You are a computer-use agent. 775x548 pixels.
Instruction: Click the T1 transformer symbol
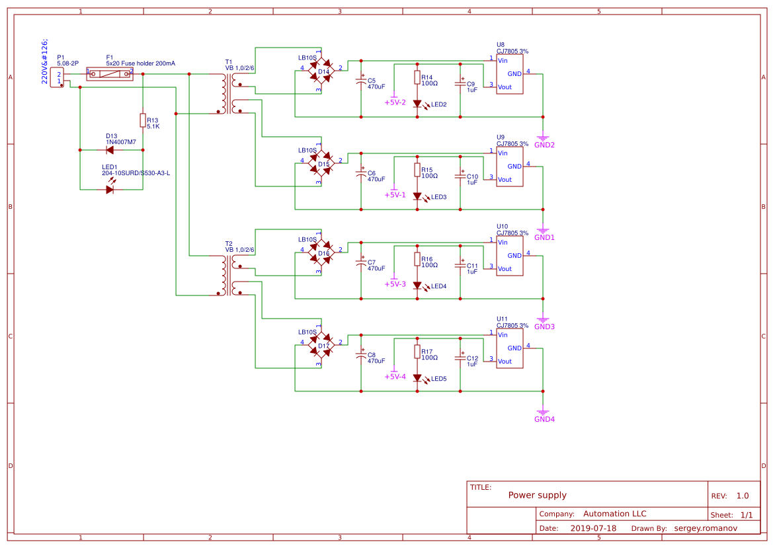pos(228,93)
